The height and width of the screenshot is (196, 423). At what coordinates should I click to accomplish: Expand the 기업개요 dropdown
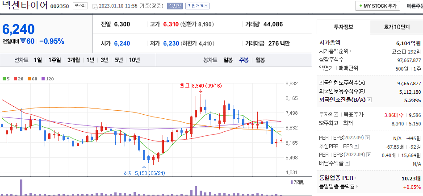(x=197, y=6)
